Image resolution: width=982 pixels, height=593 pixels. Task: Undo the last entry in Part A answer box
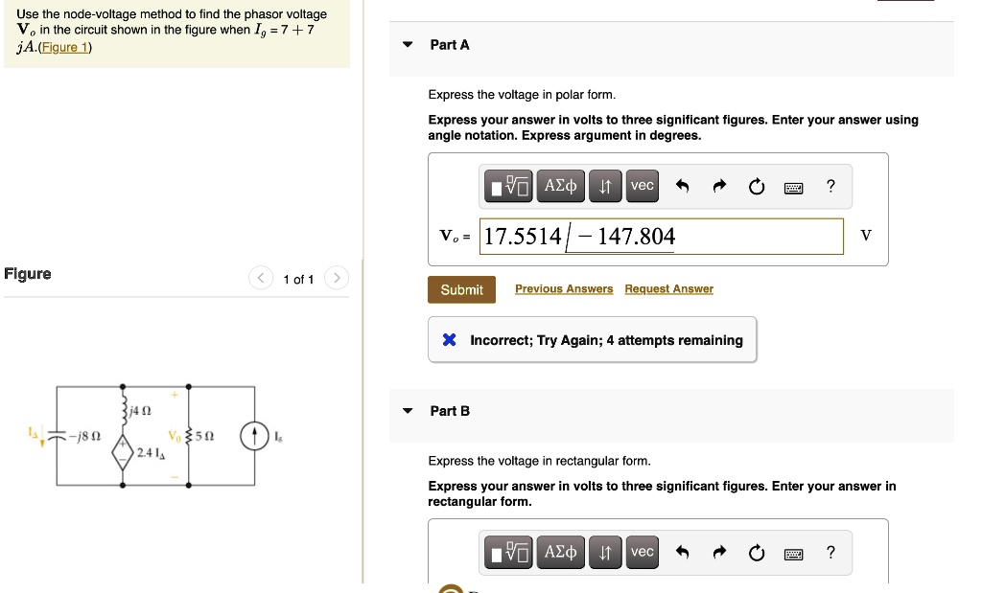[x=682, y=186]
